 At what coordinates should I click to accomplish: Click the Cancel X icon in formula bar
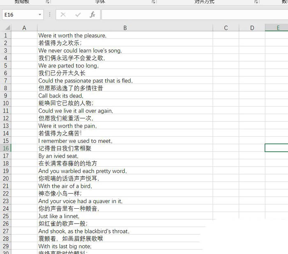pos(63,15)
